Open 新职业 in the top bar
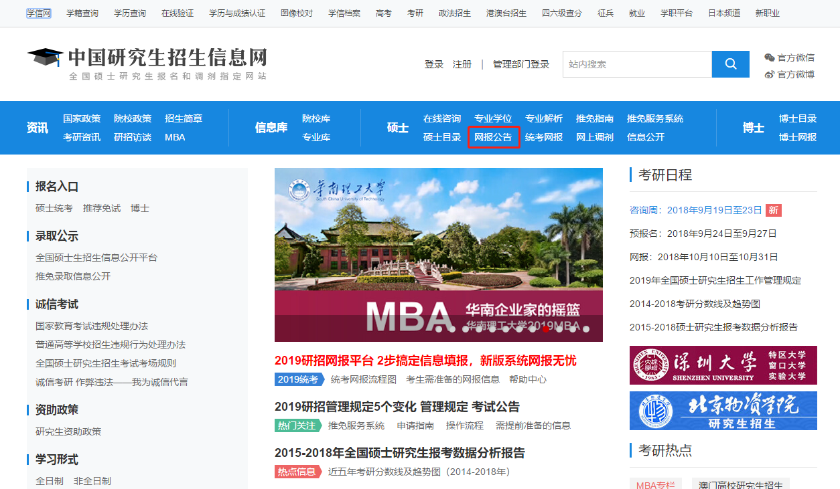 pos(768,13)
